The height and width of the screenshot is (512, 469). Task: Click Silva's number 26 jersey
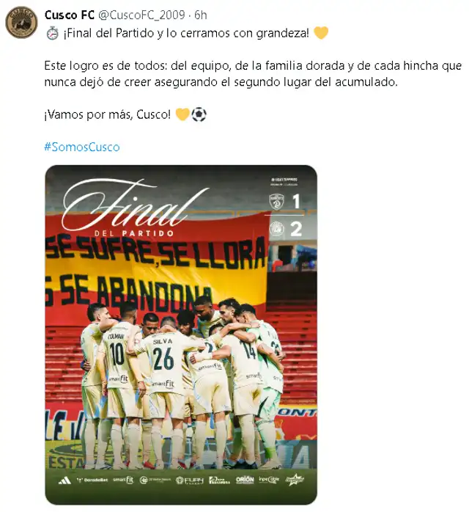(163, 359)
